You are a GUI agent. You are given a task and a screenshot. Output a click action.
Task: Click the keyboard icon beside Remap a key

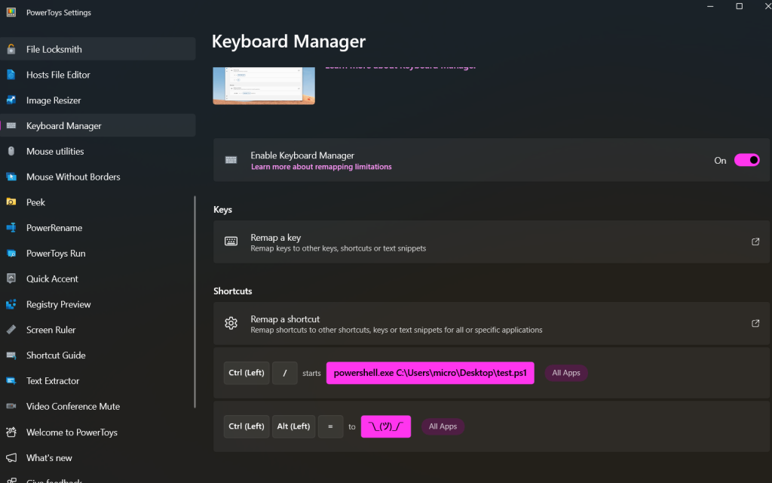click(231, 241)
